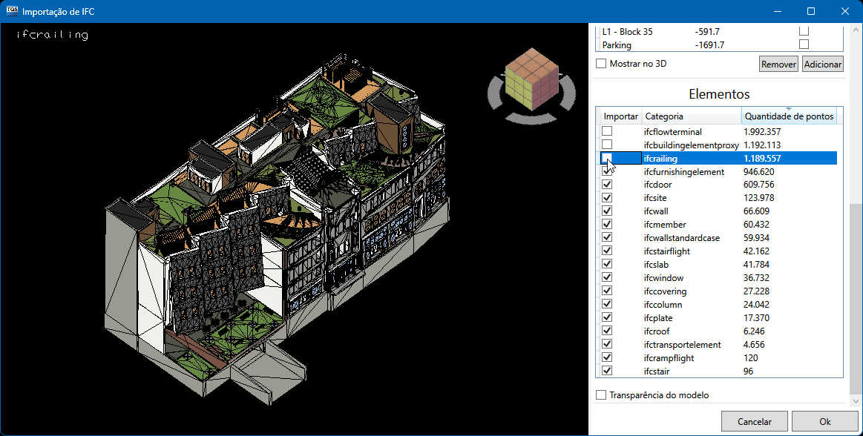Enable the Mostrar no 3D checkbox

[x=602, y=64]
